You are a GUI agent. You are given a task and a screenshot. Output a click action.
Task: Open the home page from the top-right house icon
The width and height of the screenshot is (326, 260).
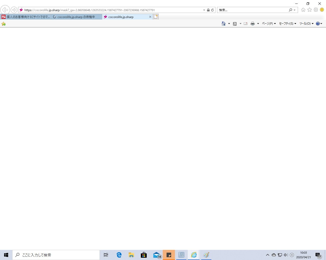click(x=303, y=10)
